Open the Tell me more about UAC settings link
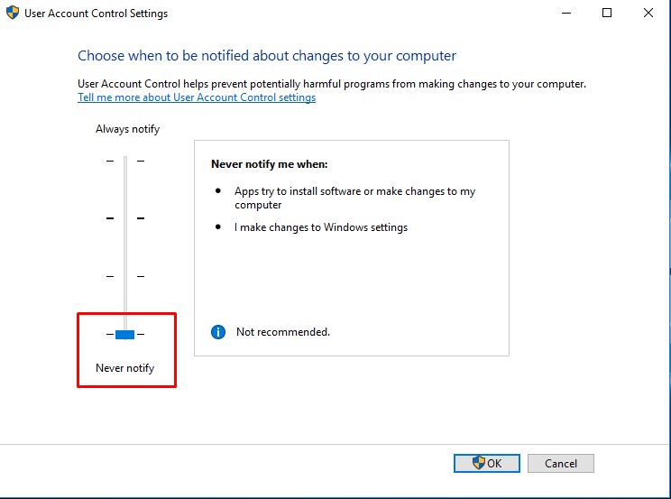 (197, 97)
